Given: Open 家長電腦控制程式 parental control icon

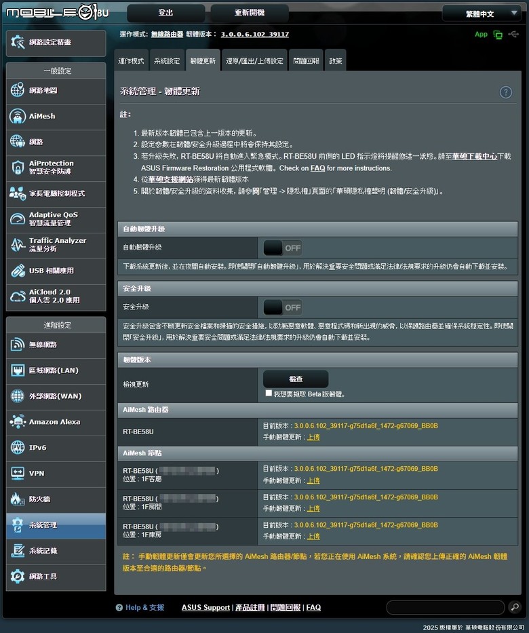Looking at the screenshot, I should pos(18,193).
